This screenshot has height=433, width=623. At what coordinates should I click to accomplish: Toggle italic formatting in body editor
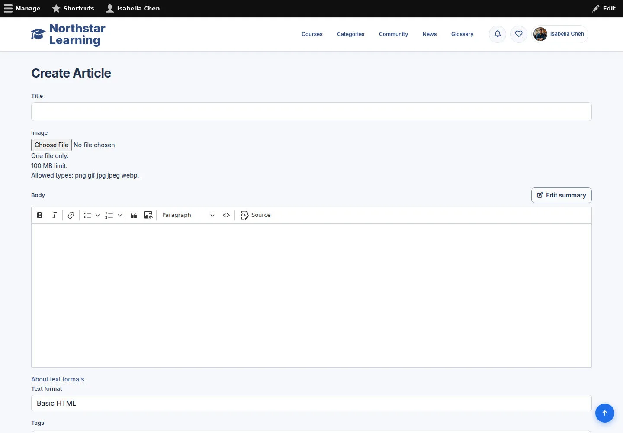[x=55, y=215]
